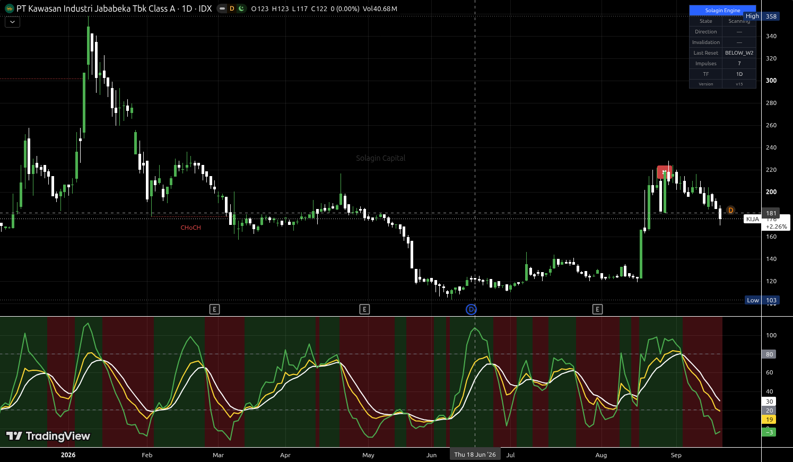Click the 80 level label on the oscillator scale
The width and height of the screenshot is (793, 462).
770,354
